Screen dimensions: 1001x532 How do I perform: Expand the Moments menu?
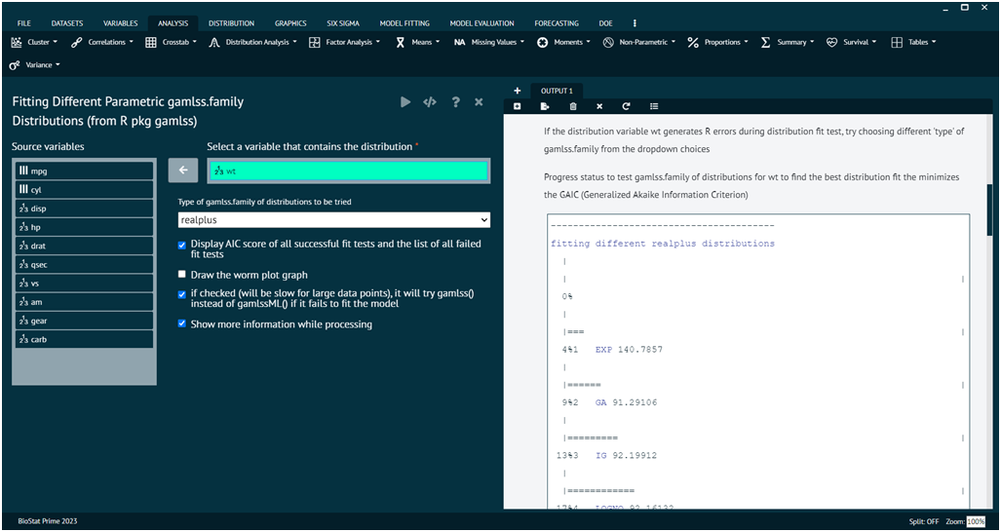point(564,42)
